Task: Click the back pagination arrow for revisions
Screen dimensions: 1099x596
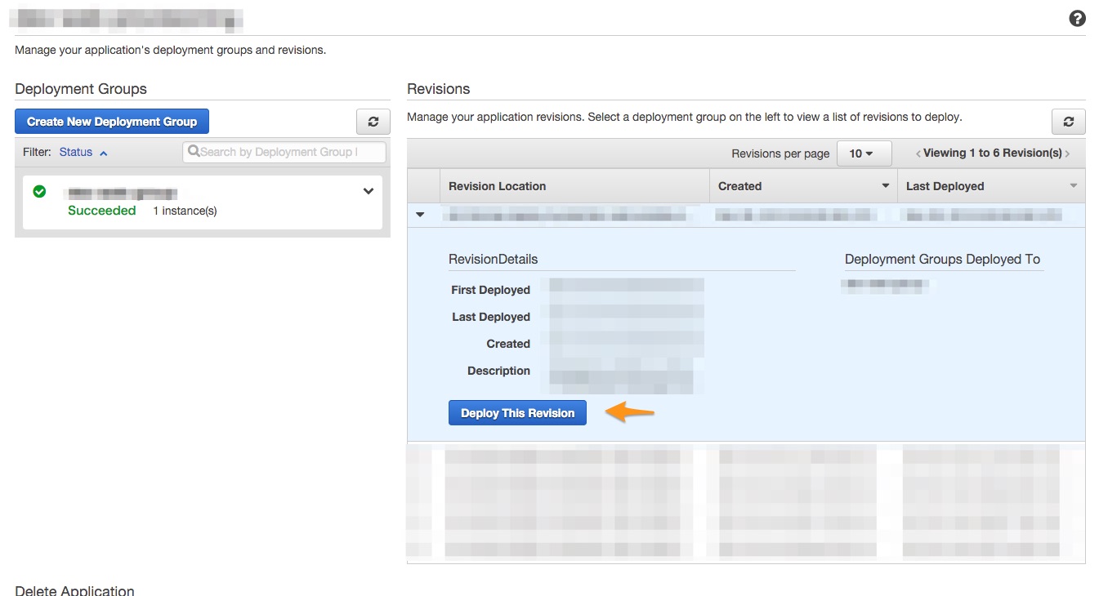Action: pyautogui.click(x=918, y=153)
